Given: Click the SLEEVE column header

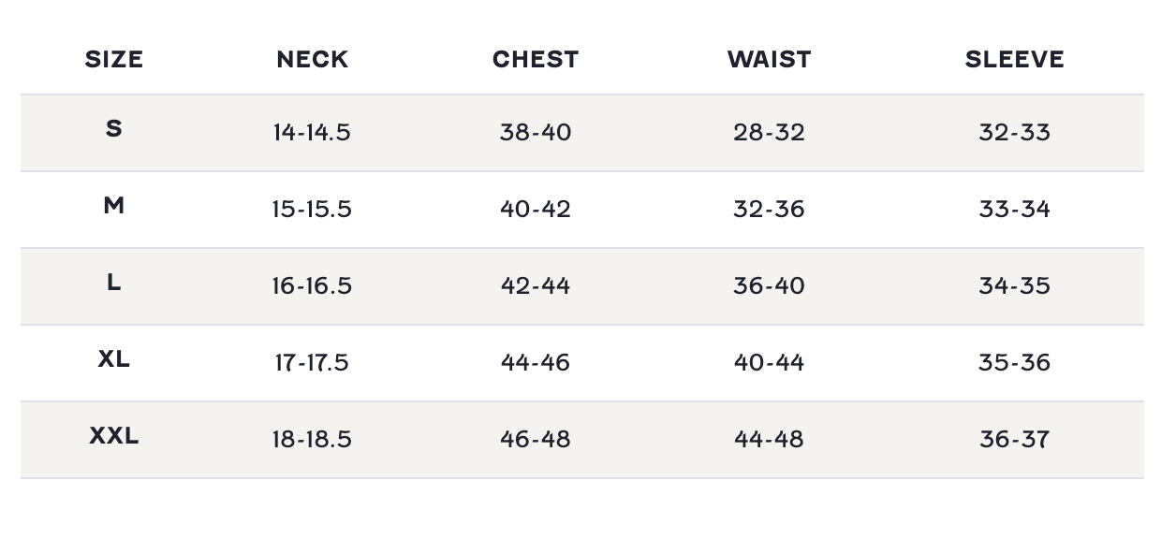Looking at the screenshot, I should point(1014,60).
